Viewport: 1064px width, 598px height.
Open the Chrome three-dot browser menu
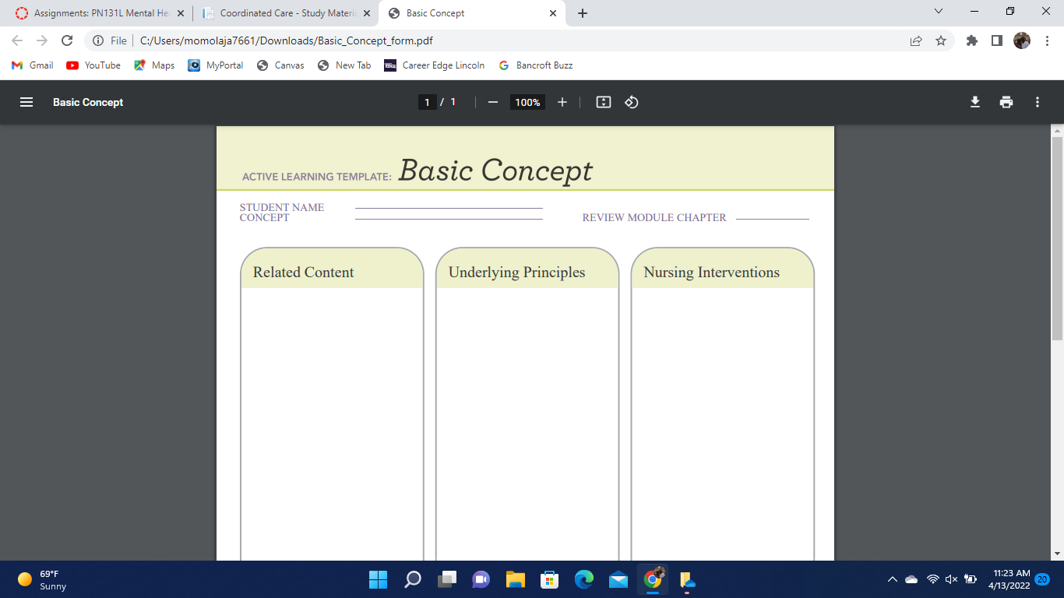tap(1046, 40)
